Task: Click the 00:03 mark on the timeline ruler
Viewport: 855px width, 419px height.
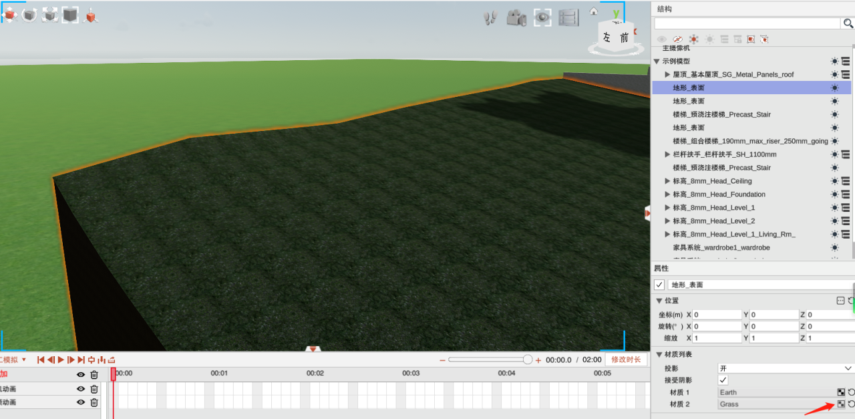Action: click(411, 373)
